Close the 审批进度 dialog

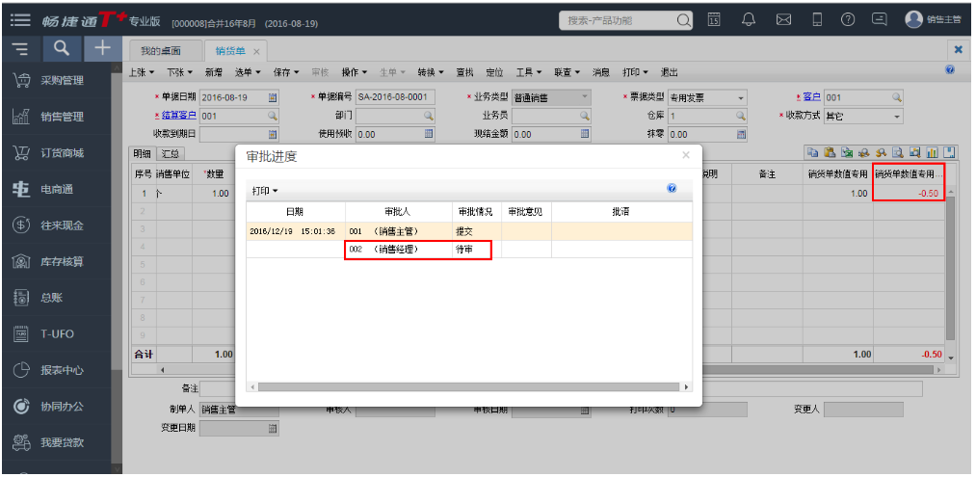click(686, 156)
